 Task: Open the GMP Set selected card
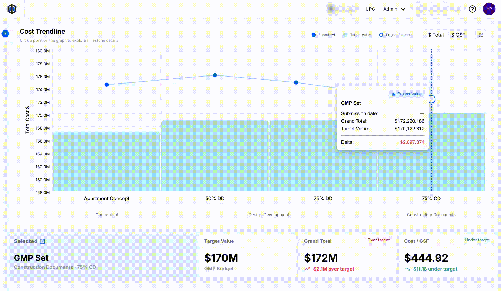tap(103, 256)
